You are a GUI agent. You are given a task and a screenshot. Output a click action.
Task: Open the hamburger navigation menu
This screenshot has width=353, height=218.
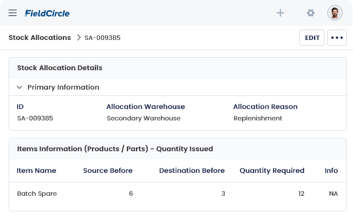click(13, 13)
